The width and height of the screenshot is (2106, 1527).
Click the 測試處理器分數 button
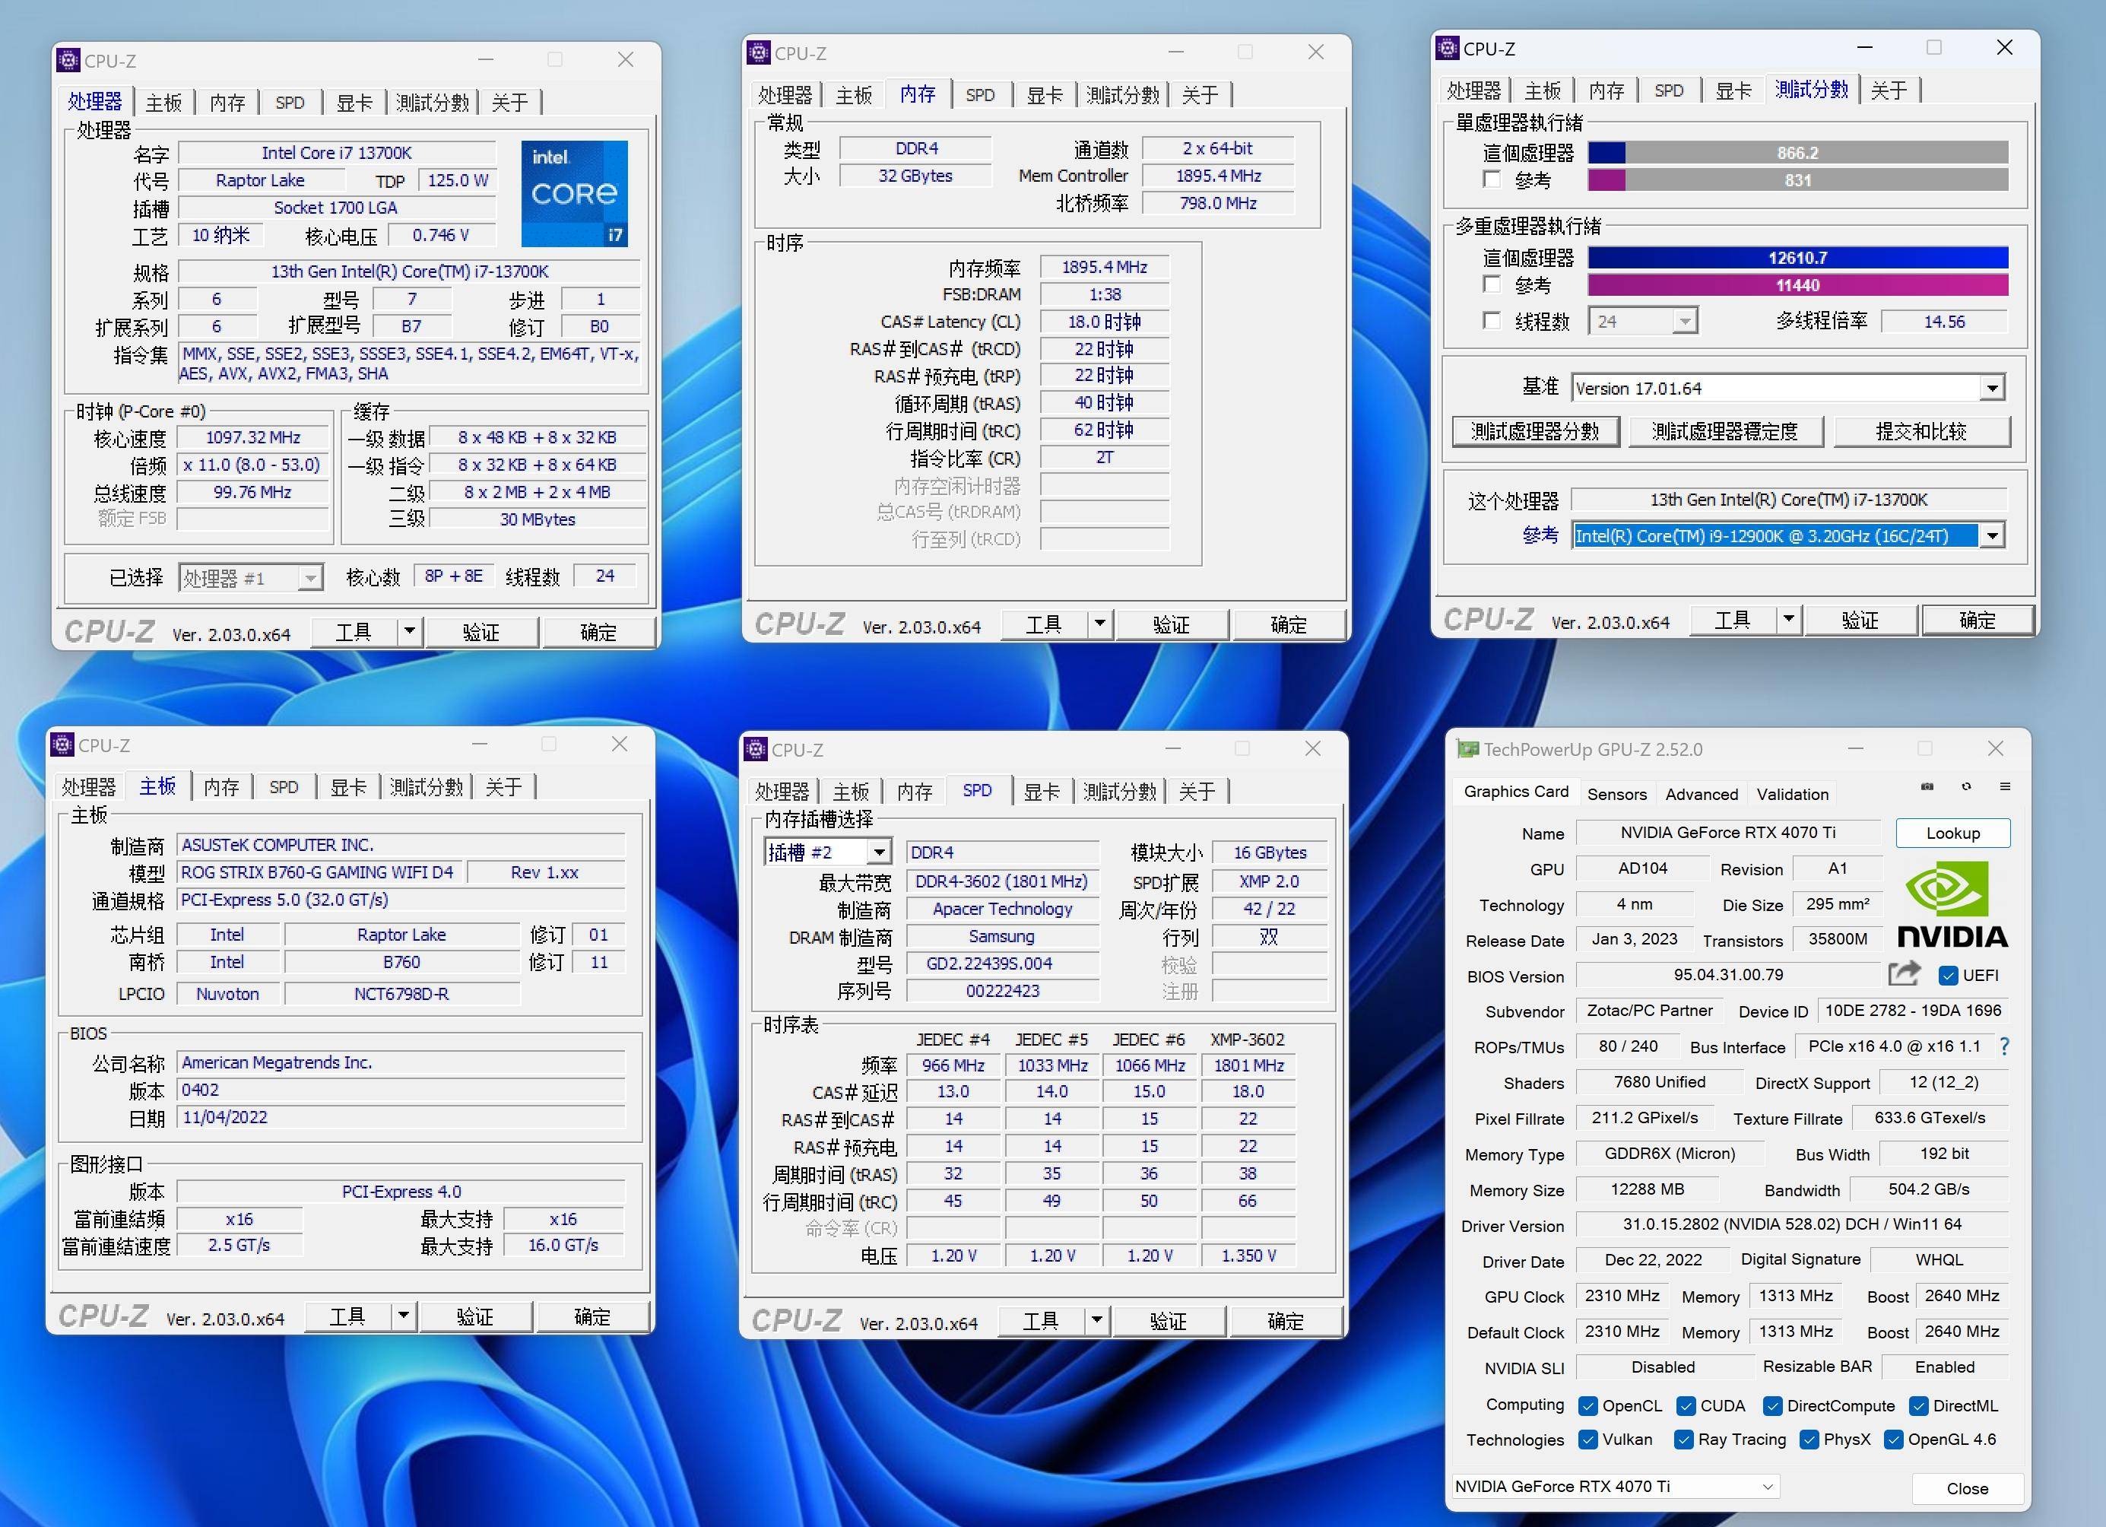coord(1535,431)
